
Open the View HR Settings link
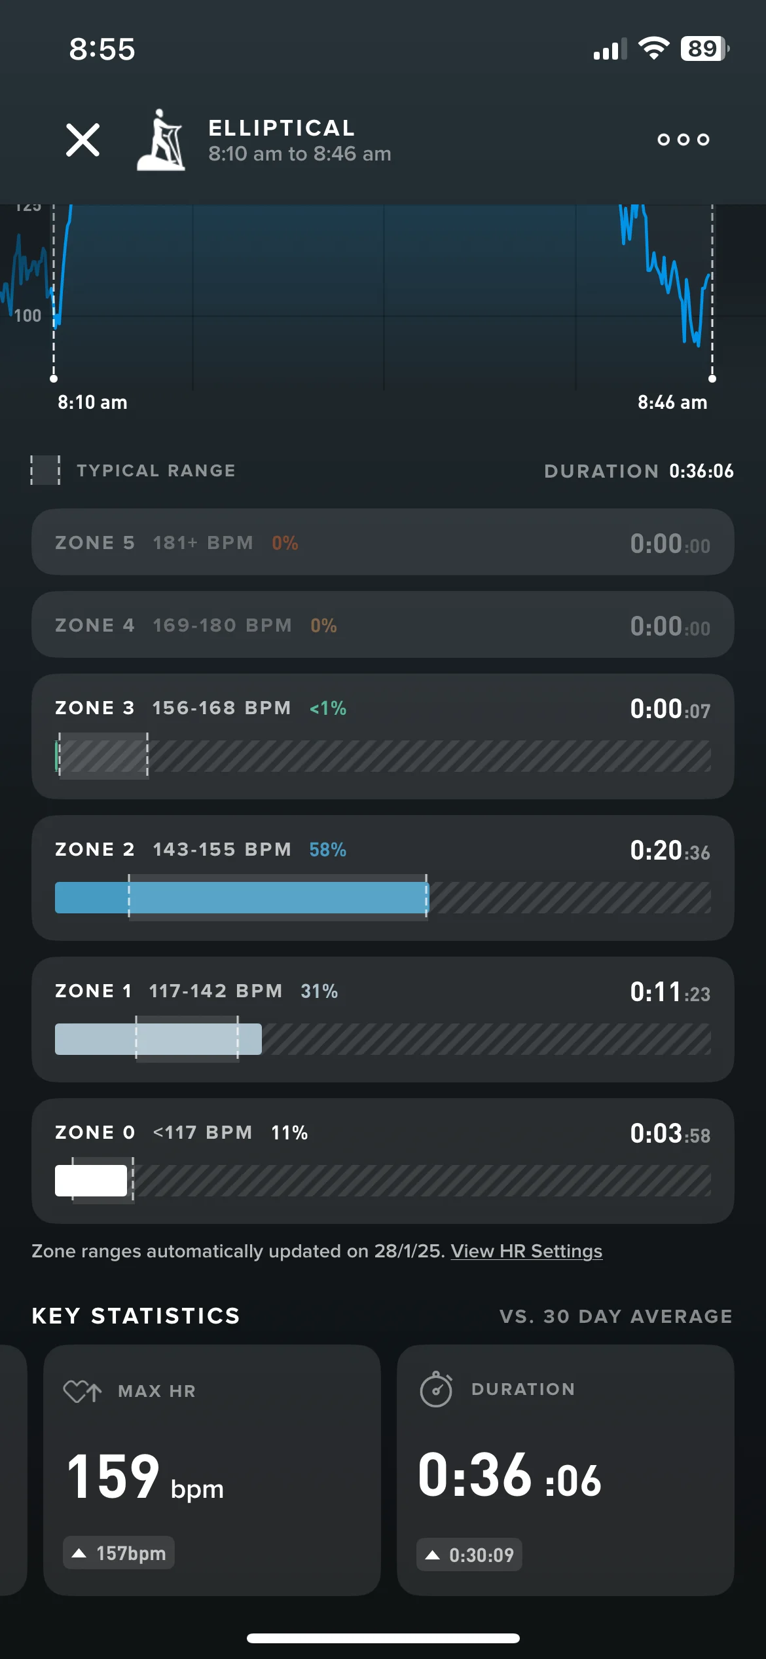click(526, 1251)
